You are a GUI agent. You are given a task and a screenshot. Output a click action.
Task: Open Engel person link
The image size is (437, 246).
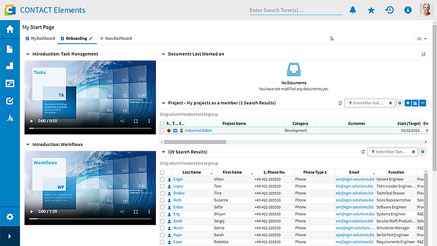178,179
